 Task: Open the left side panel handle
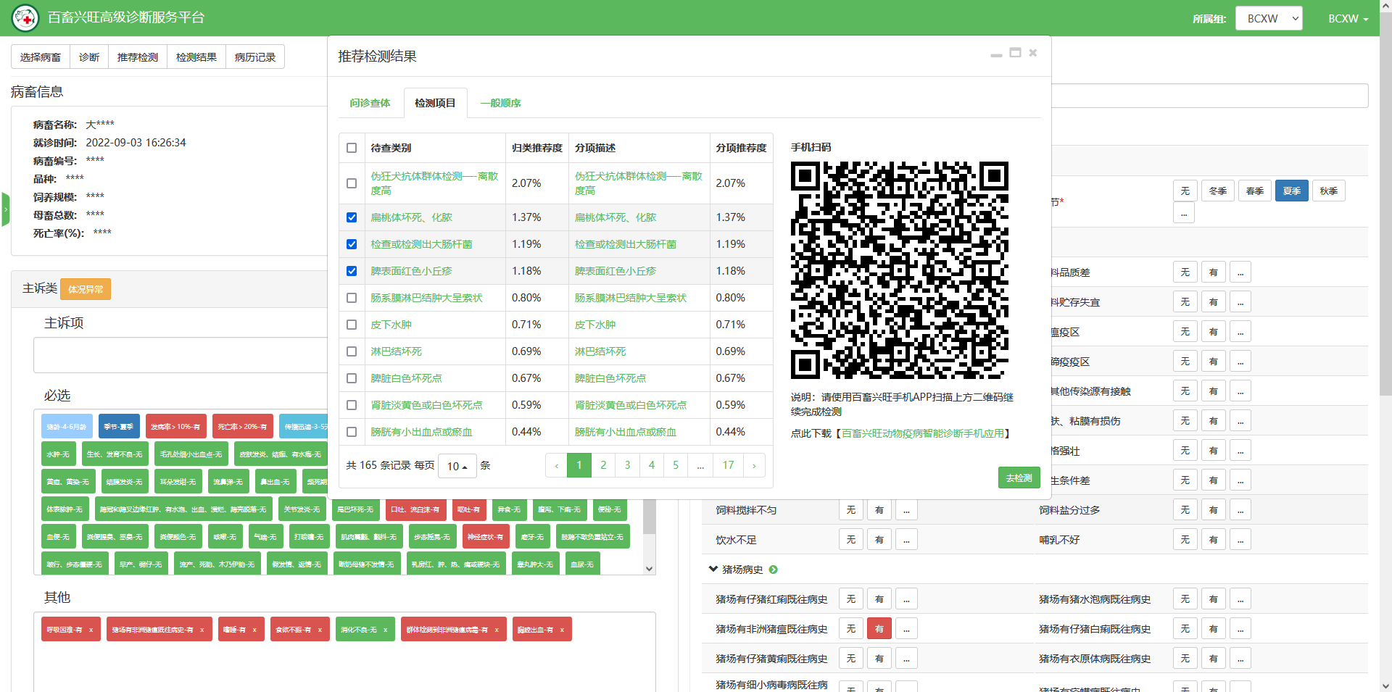(x=5, y=209)
